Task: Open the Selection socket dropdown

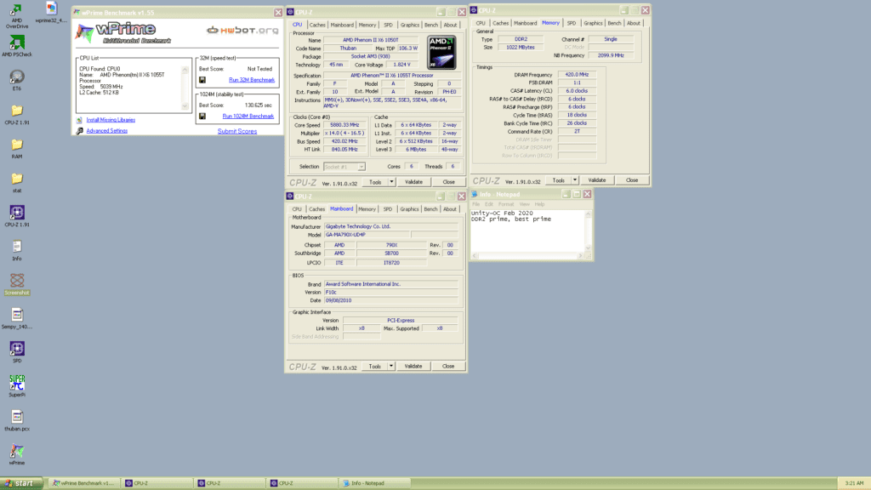Action: (344, 167)
